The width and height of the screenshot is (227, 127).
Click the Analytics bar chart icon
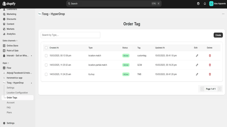(x=4, y=34)
